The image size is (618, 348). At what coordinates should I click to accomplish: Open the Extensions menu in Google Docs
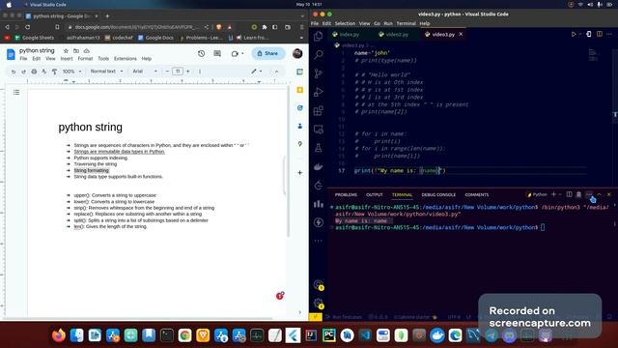(126, 59)
